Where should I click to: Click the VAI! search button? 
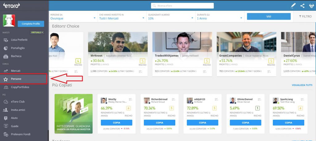click(x=269, y=17)
